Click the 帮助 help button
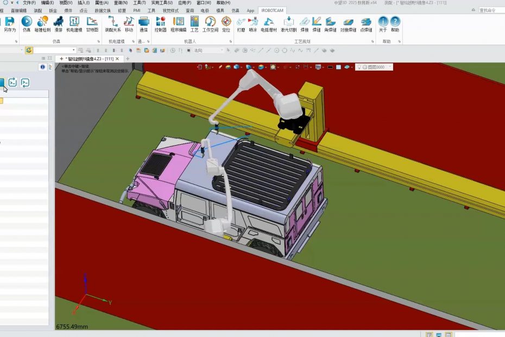Viewport: 505px width, 337px height. pyautogui.click(x=395, y=24)
